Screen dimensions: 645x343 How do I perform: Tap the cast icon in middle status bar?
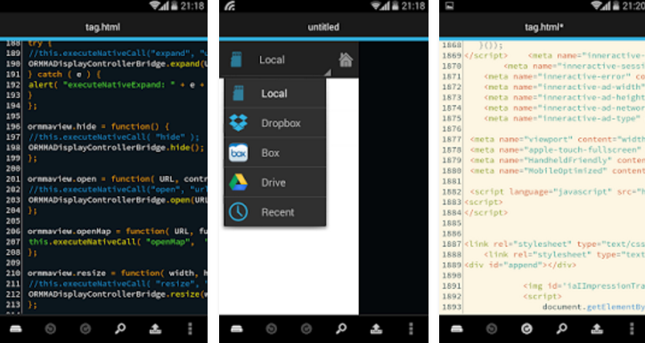click(x=230, y=5)
